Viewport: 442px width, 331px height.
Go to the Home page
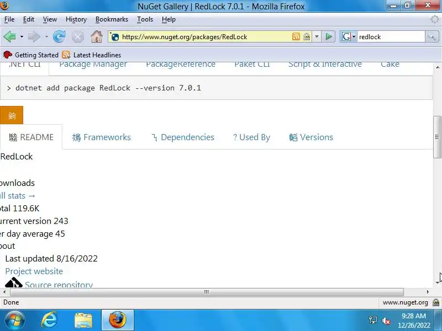coord(96,36)
